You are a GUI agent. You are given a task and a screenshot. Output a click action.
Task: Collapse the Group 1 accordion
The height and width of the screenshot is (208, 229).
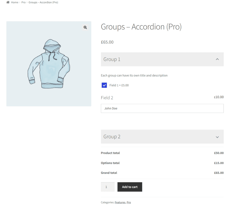click(x=162, y=59)
